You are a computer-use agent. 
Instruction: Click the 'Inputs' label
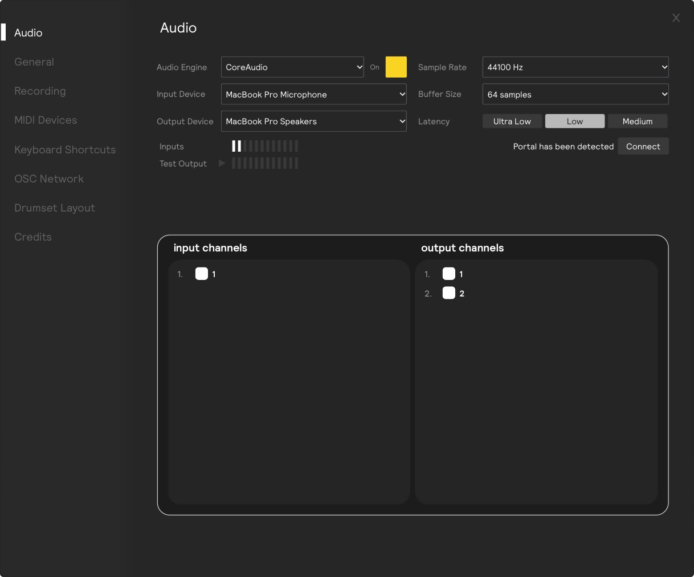coord(172,147)
